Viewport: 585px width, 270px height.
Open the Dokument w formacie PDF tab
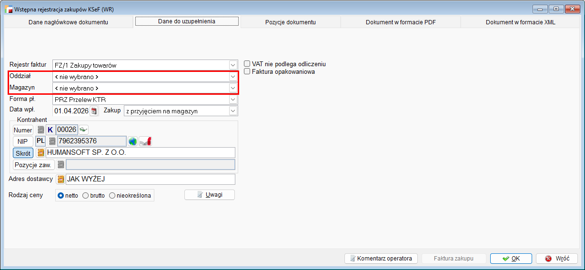pyautogui.click(x=400, y=22)
